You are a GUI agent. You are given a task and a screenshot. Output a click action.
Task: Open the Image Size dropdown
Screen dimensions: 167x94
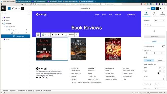pos(160,20)
